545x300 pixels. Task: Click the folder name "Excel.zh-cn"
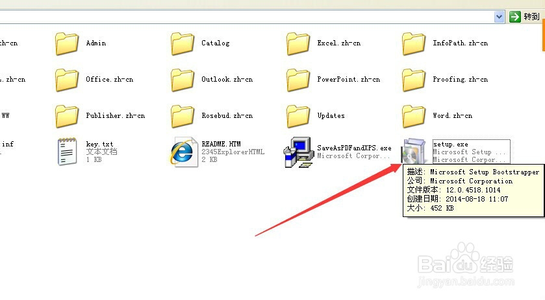coord(339,43)
